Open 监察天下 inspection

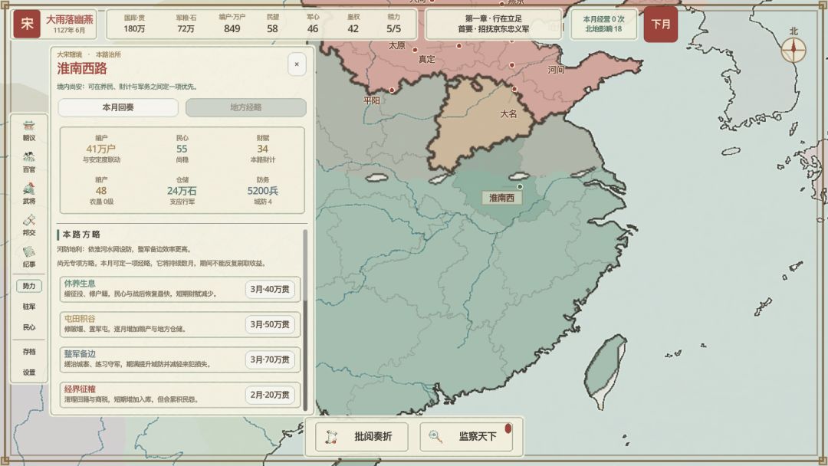point(466,436)
